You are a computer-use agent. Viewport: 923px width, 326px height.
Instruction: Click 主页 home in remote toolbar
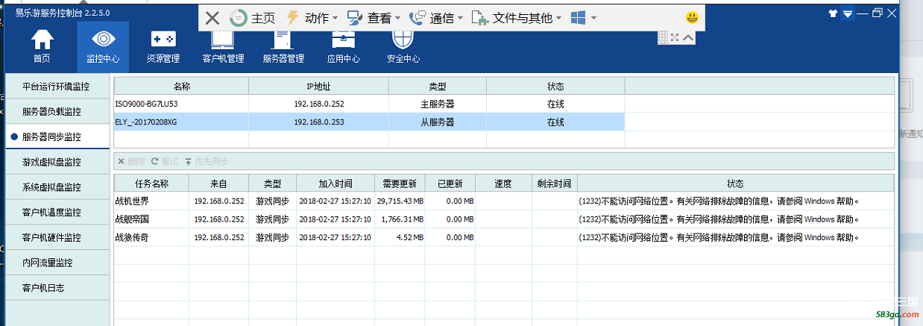pyautogui.click(x=252, y=18)
